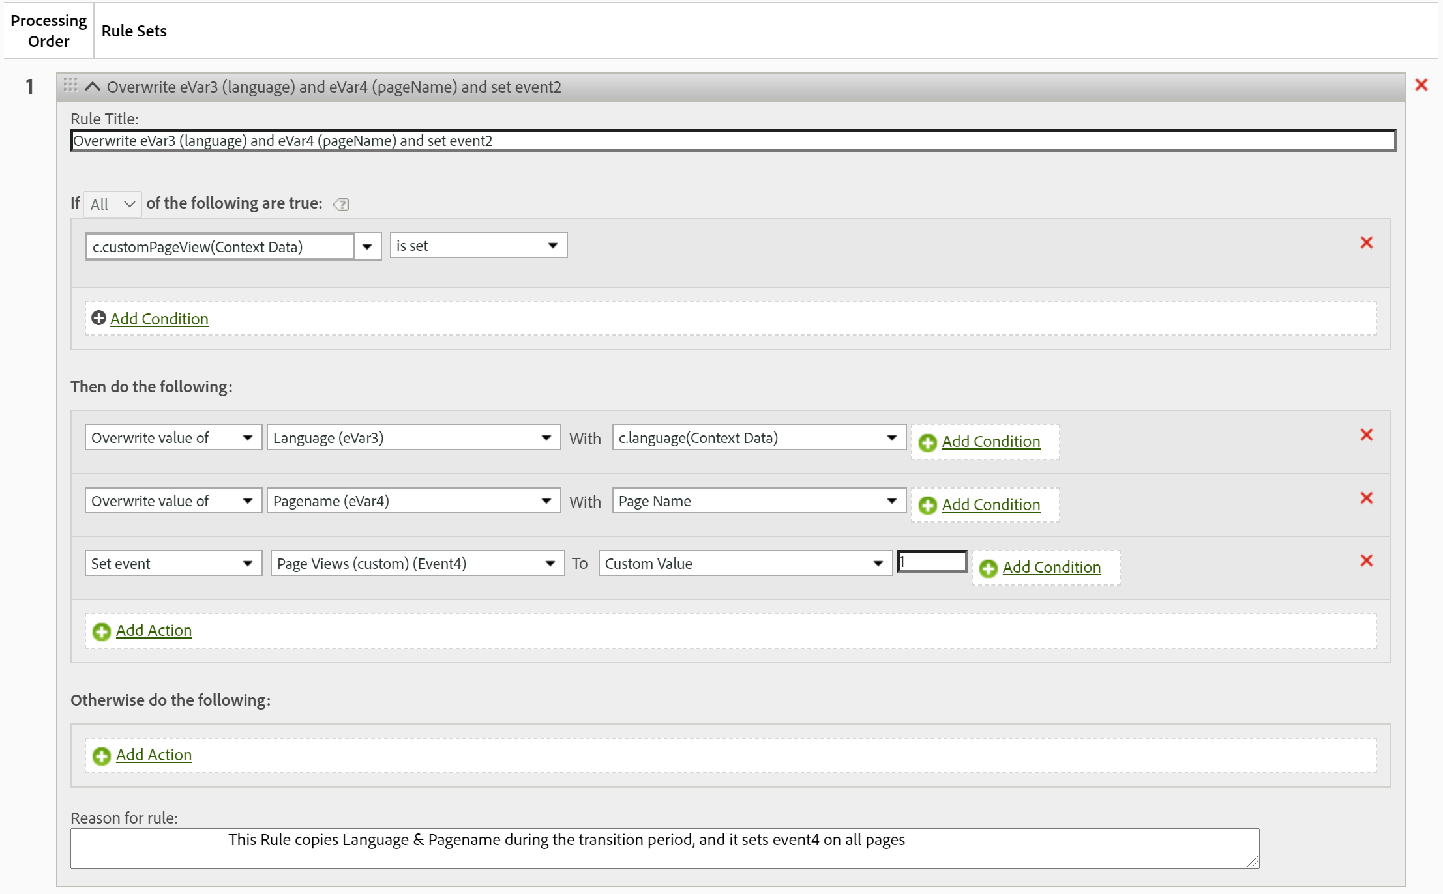Screen dimensions: 1443x894
Task: Delete the Language (eVar3) overwrite action
Action: [x=1366, y=435]
